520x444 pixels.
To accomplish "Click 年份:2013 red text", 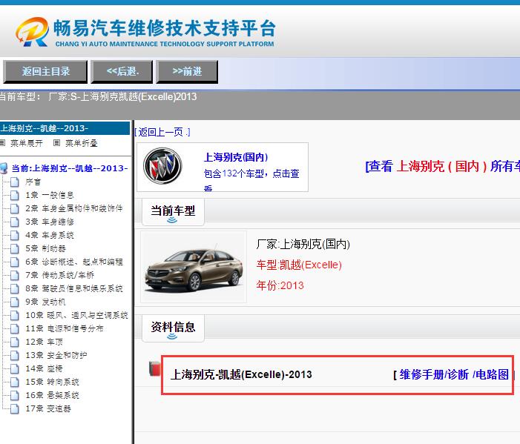I will (x=280, y=285).
